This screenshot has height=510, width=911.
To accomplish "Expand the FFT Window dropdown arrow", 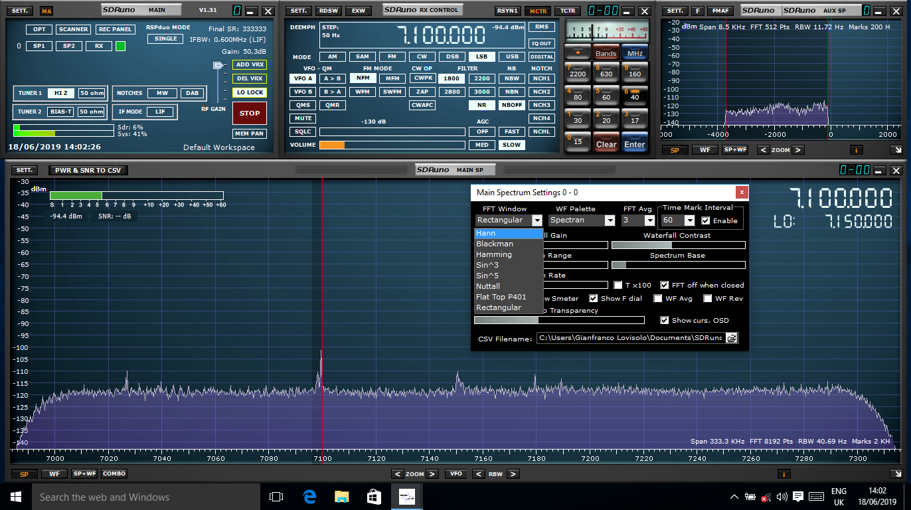I will [537, 220].
